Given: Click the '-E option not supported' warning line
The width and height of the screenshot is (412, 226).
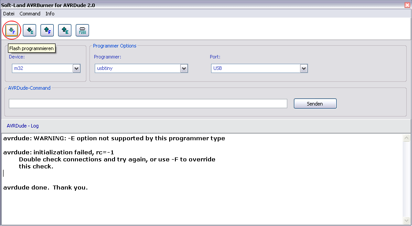Looking at the screenshot, I should 114,138.
